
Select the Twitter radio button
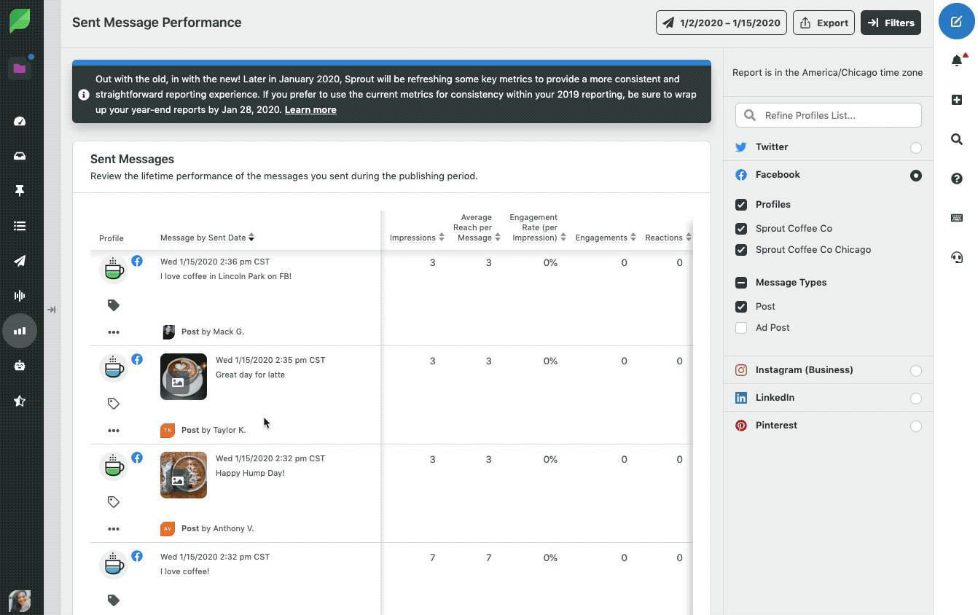click(916, 148)
